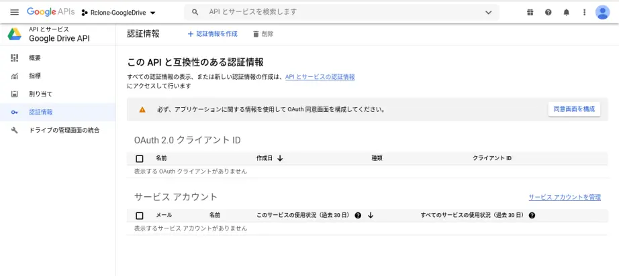Click help icon beside このサービスの使用状況
619x276 pixels.
[358, 215]
